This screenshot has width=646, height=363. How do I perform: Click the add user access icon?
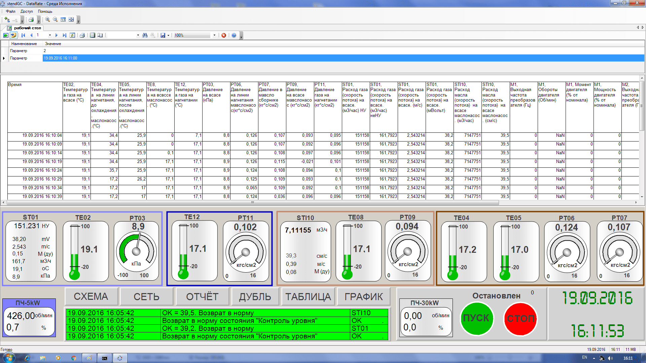pyautogui.click(x=7, y=19)
